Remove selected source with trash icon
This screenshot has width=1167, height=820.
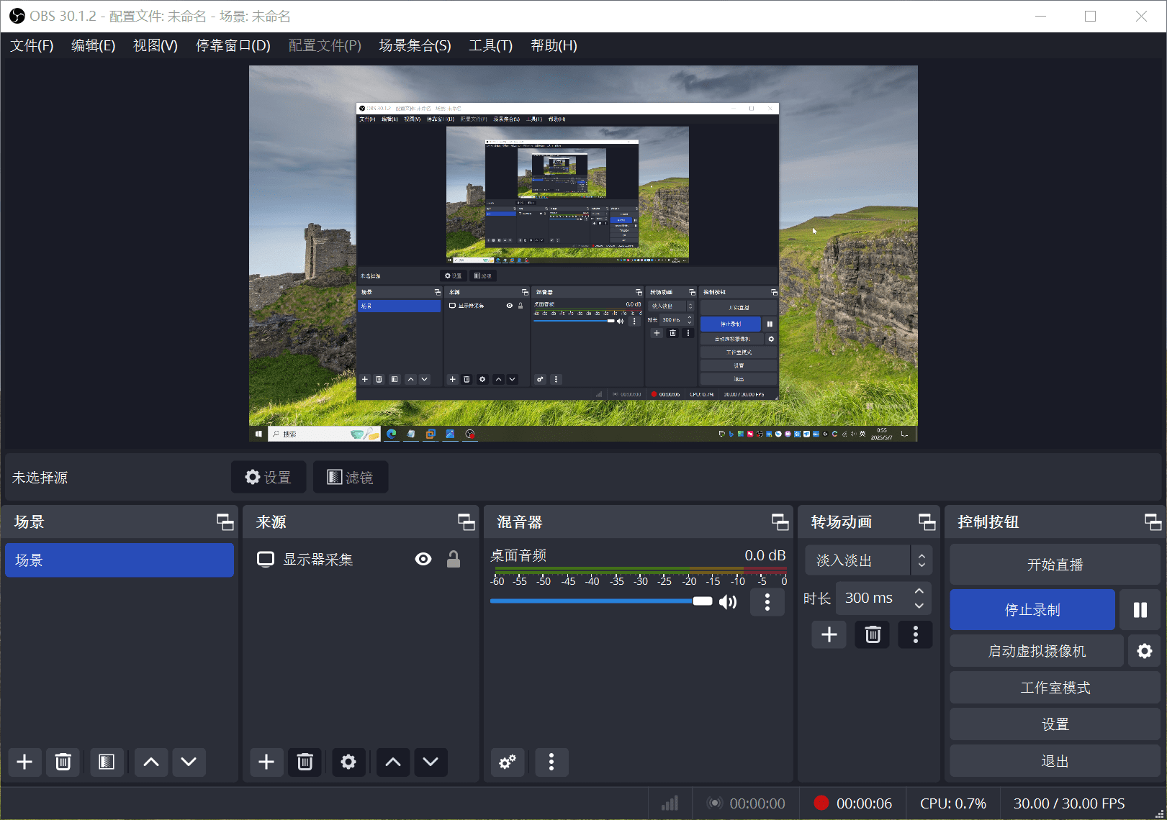click(x=305, y=762)
